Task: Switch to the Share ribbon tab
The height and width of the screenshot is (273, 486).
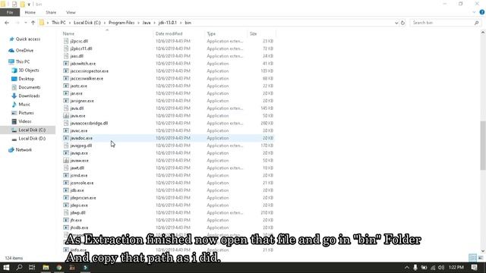Action: point(51,12)
